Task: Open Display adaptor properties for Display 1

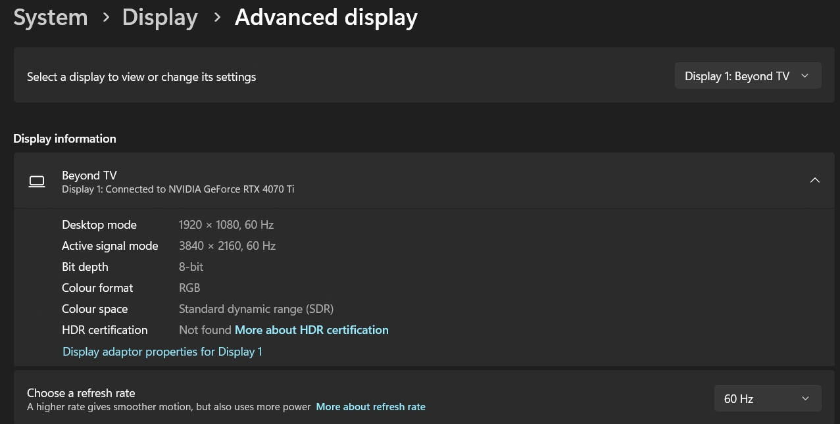Action: pyautogui.click(x=162, y=351)
